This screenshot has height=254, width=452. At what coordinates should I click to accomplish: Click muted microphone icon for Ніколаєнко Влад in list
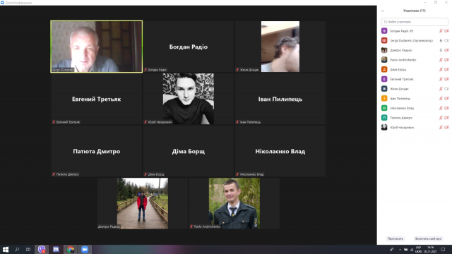click(x=441, y=108)
